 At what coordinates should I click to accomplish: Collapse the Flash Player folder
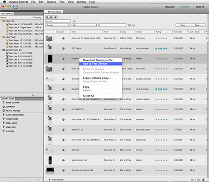[x=1, y=37]
